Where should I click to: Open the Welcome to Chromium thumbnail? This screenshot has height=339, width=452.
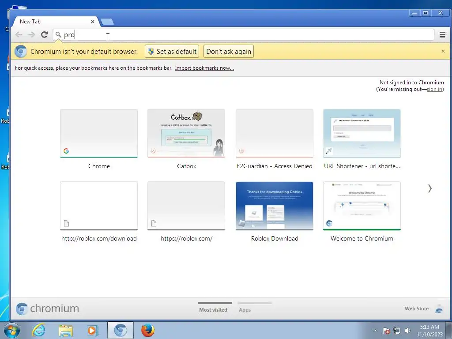point(362,206)
